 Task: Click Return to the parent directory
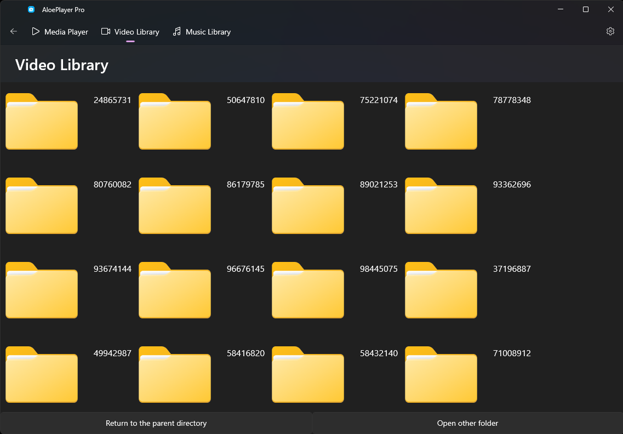click(x=156, y=423)
